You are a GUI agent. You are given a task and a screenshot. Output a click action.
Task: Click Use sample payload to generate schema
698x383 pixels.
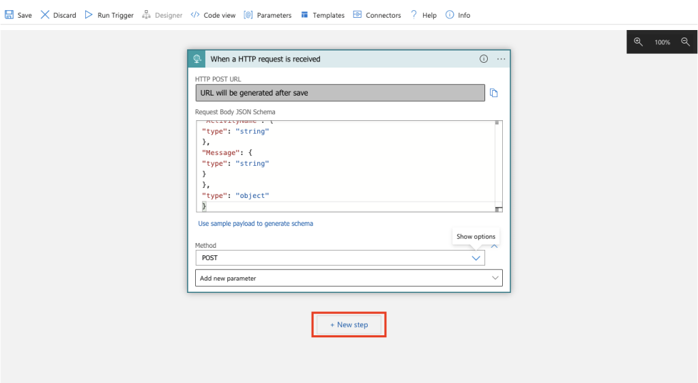[x=255, y=223]
